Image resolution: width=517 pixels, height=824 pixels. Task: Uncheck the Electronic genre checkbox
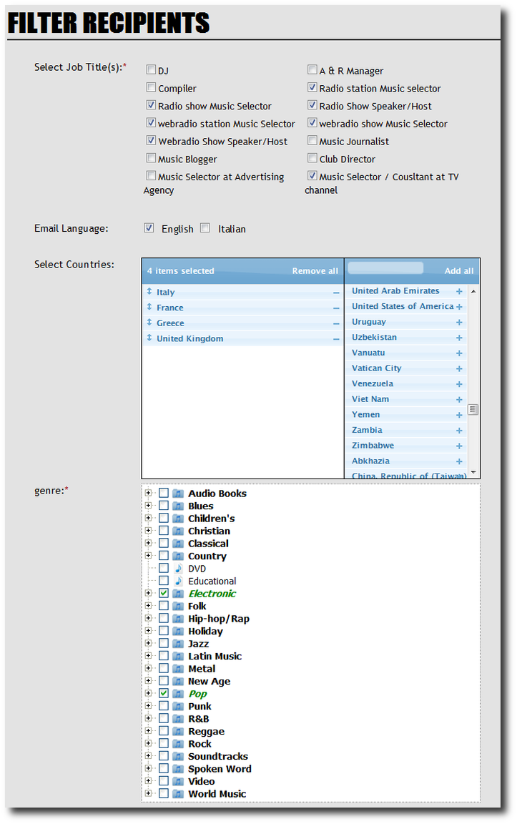pos(164,594)
